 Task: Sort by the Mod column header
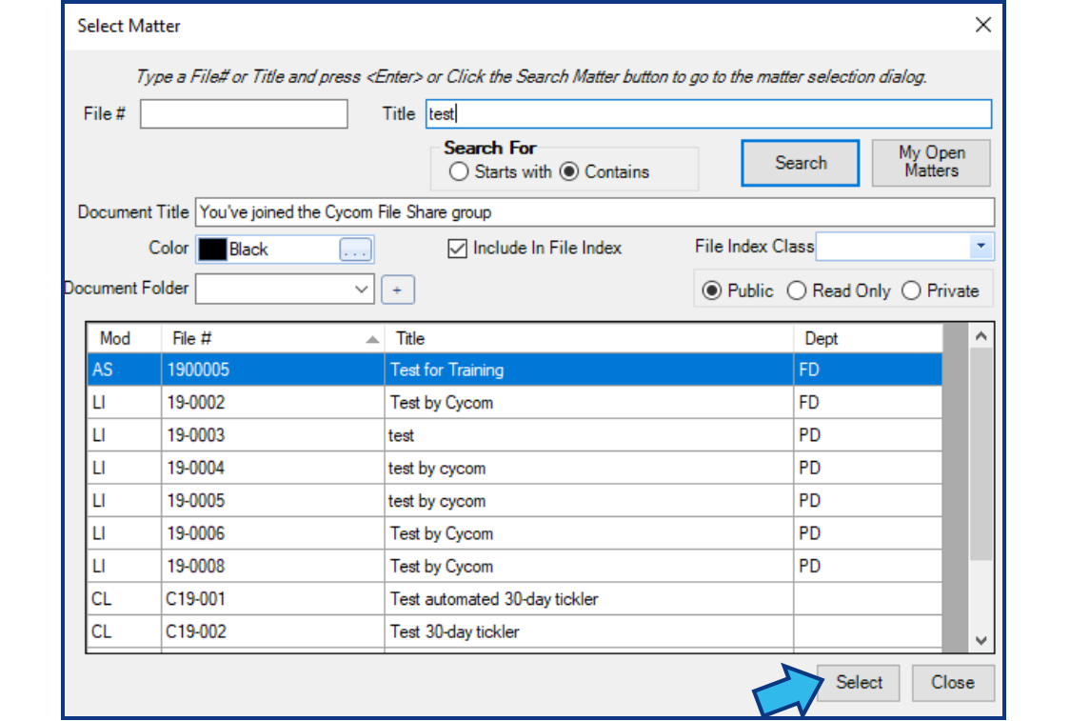[x=124, y=339]
